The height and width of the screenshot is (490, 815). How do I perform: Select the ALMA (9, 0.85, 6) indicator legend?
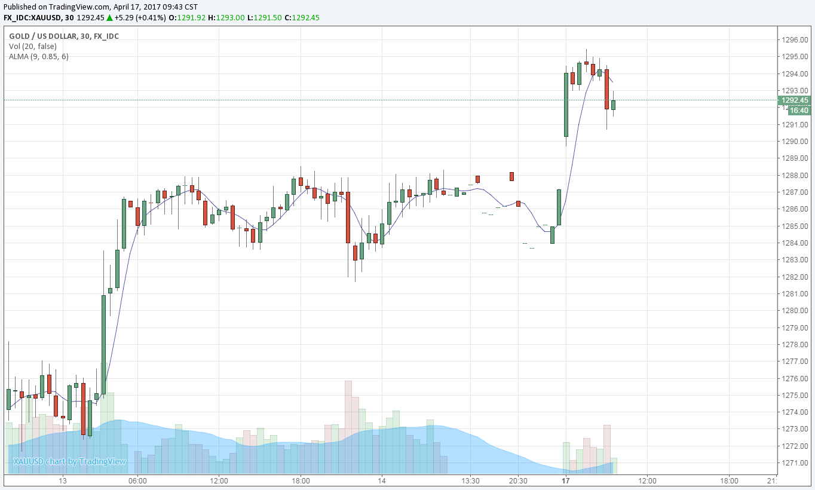(x=39, y=57)
